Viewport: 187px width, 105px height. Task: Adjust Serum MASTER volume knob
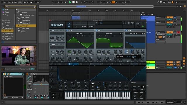tap(138, 24)
